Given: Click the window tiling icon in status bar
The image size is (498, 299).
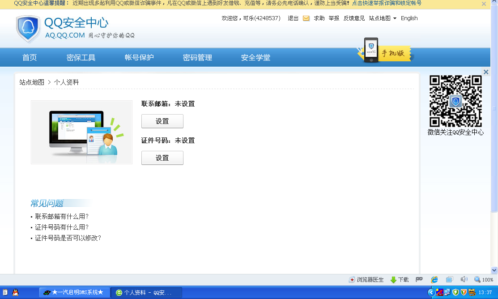Looking at the screenshot, I should [x=449, y=280].
